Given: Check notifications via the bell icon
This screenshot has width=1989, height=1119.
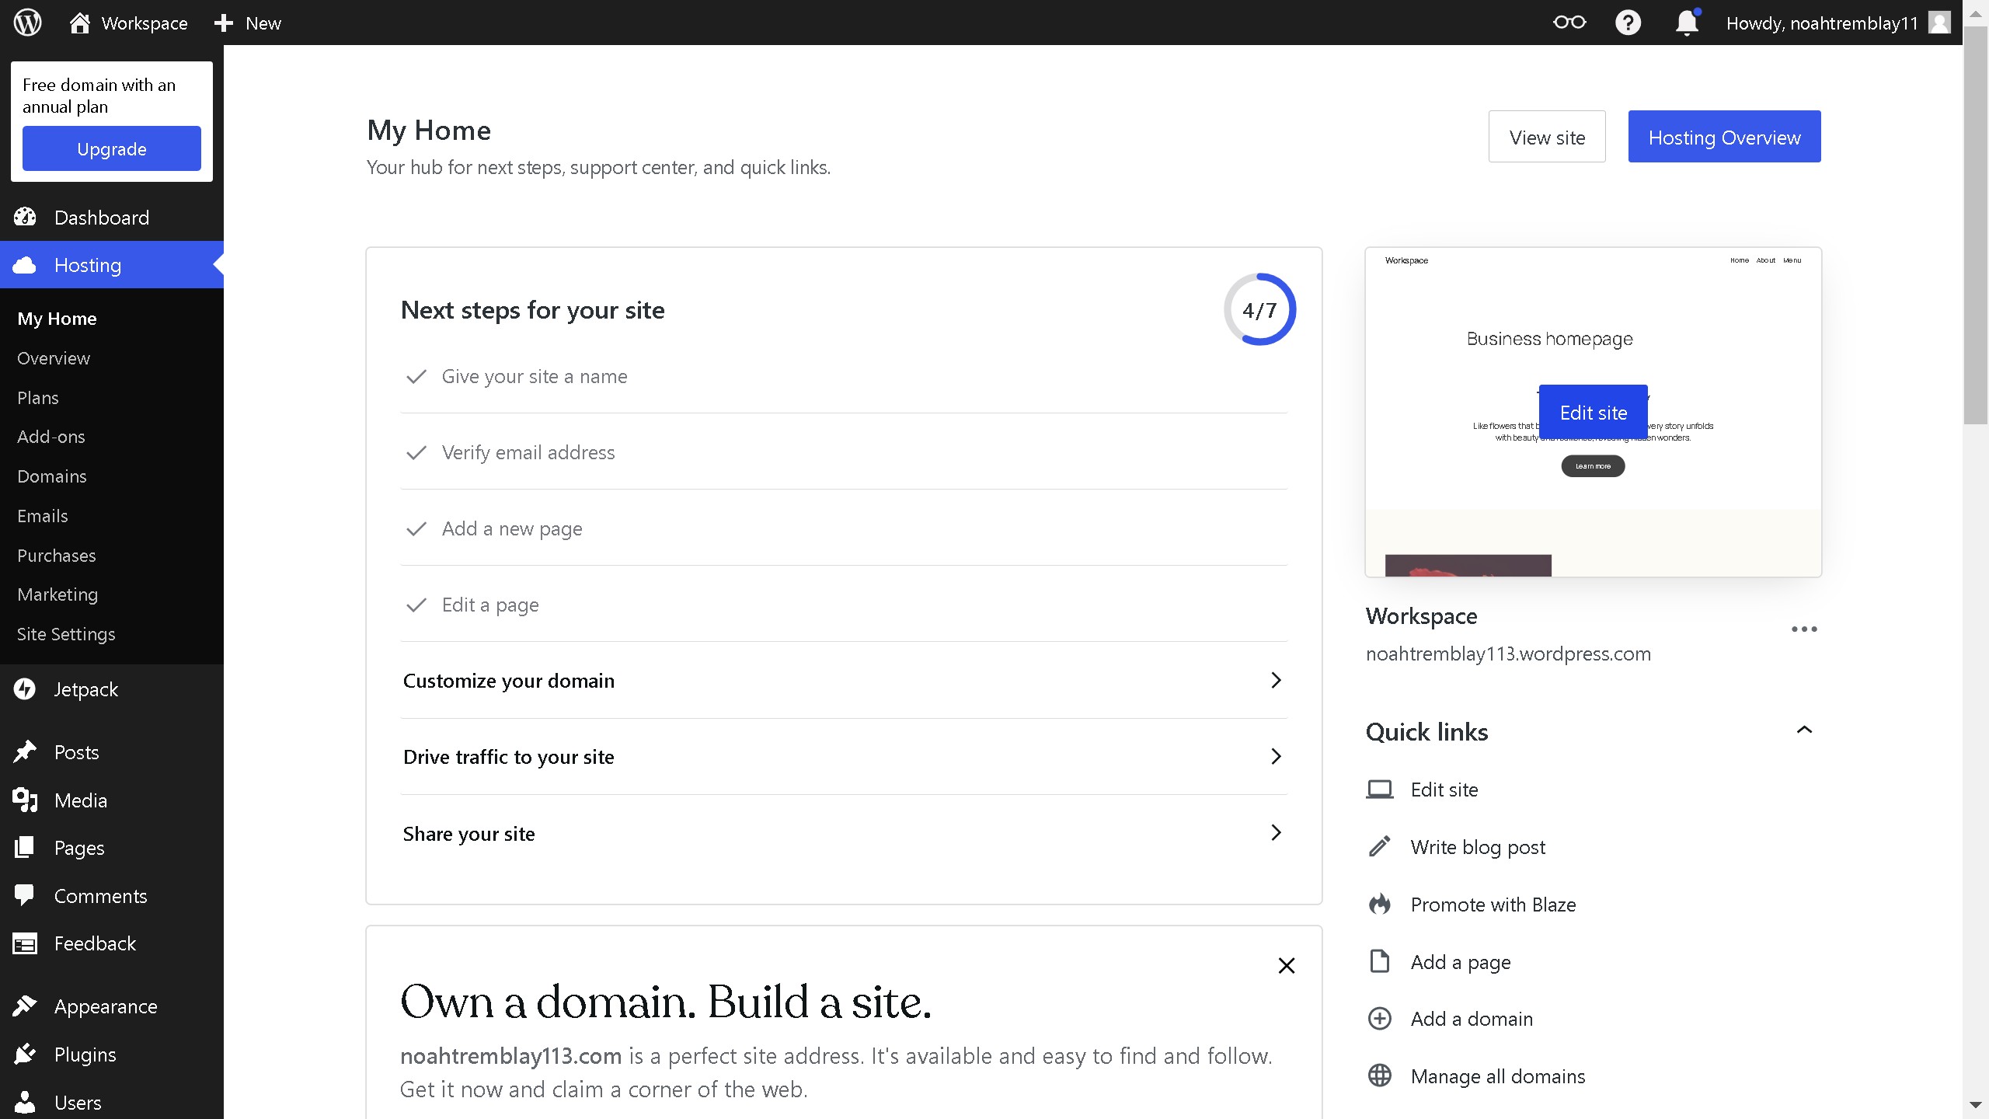Looking at the screenshot, I should click(x=1686, y=23).
